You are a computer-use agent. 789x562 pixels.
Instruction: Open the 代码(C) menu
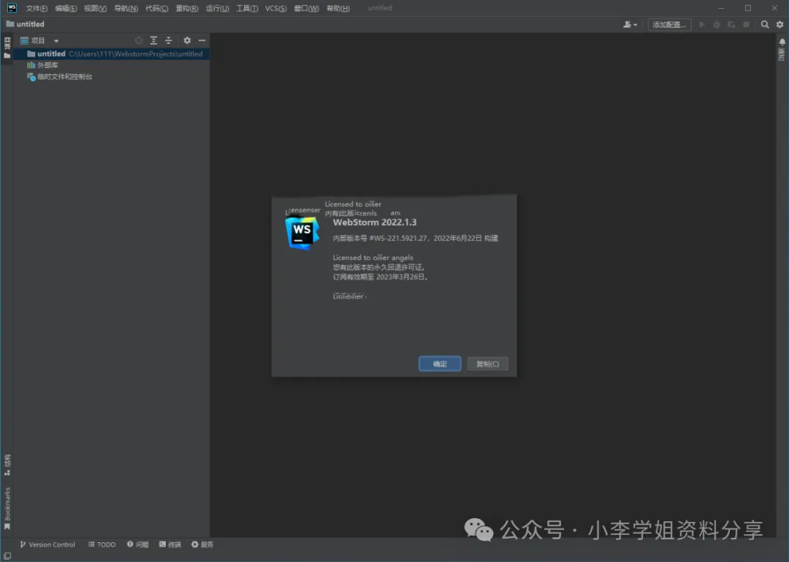tap(156, 9)
